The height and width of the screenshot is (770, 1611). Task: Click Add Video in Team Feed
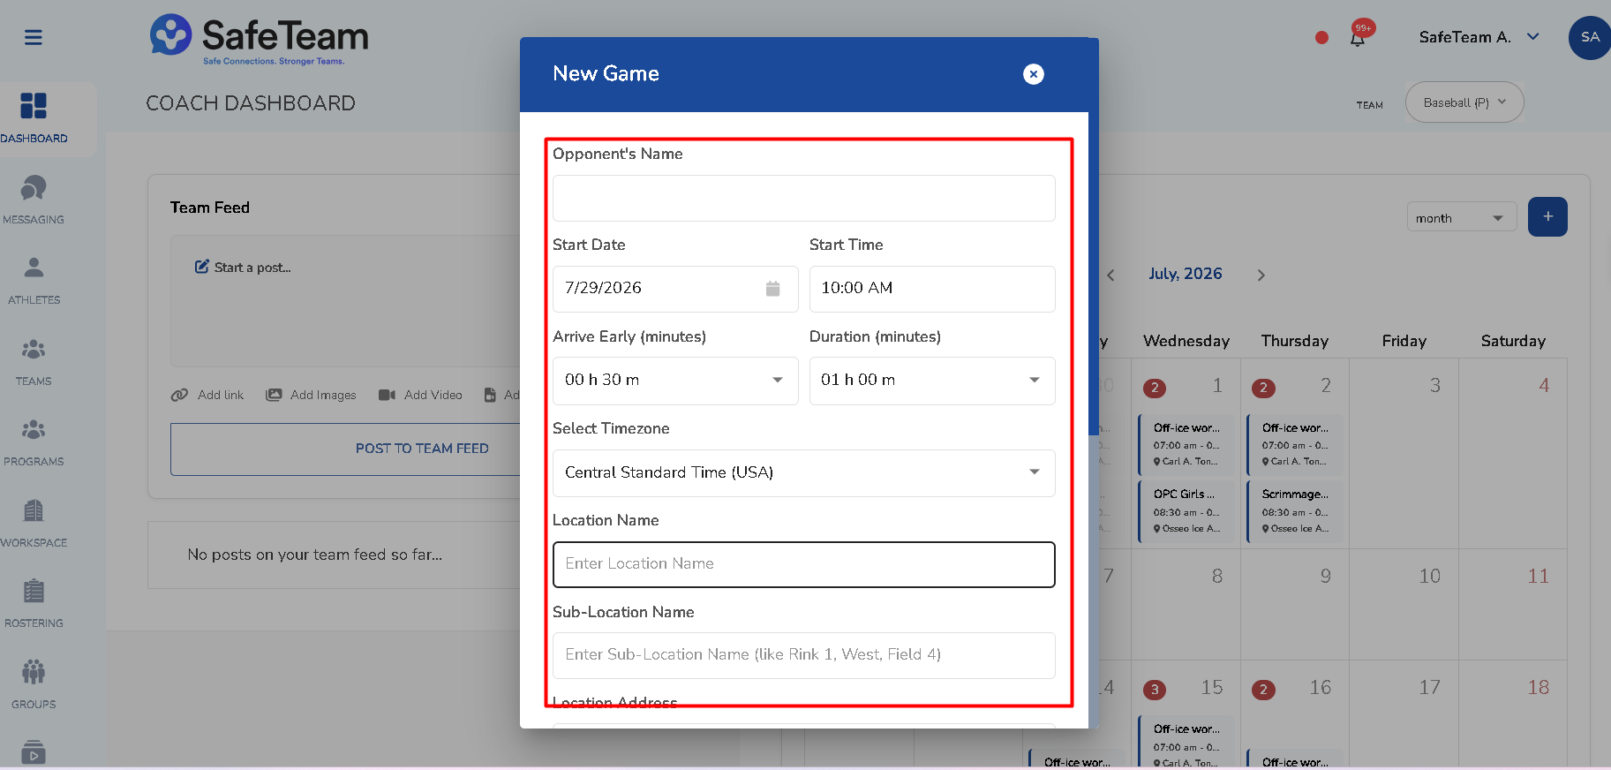click(420, 395)
